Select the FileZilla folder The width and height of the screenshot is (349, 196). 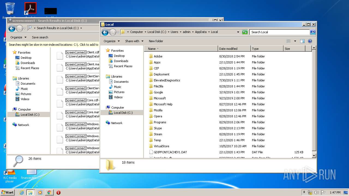(x=158, y=86)
